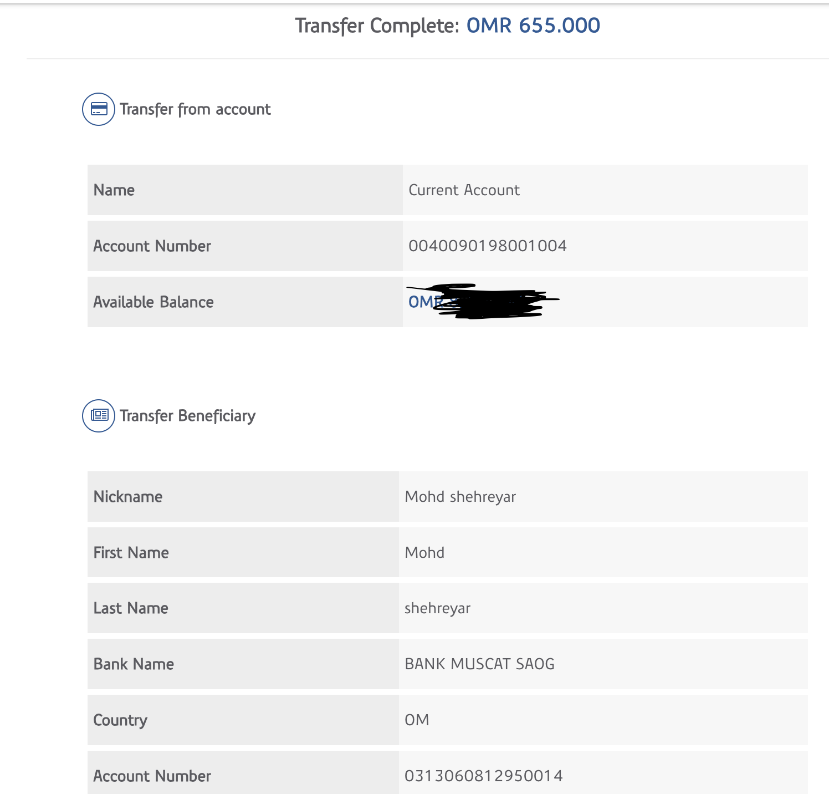Click the nickname value Mohd shehreyar
The width and height of the screenshot is (829, 794).
pyautogui.click(x=460, y=497)
